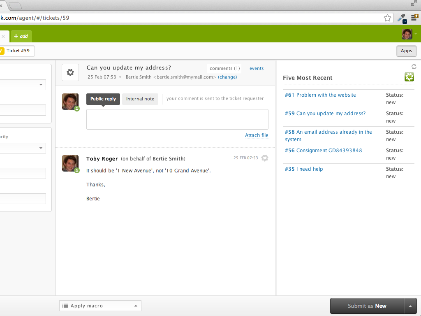Open the Submit as status arrow
The height and width of the screenshot is (316, 421).
410,306
